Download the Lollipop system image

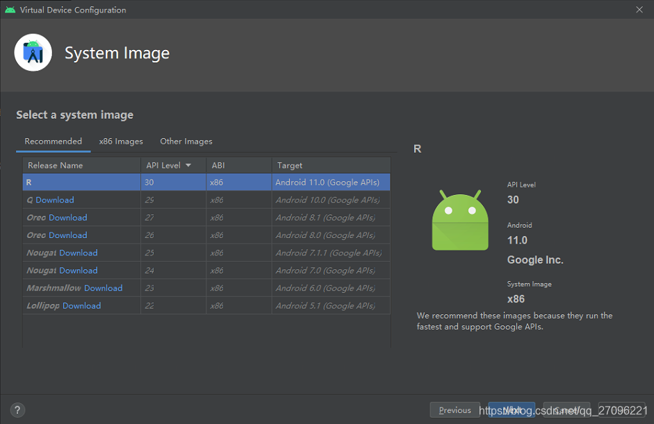pyautogui.click(x=82, y=306)
